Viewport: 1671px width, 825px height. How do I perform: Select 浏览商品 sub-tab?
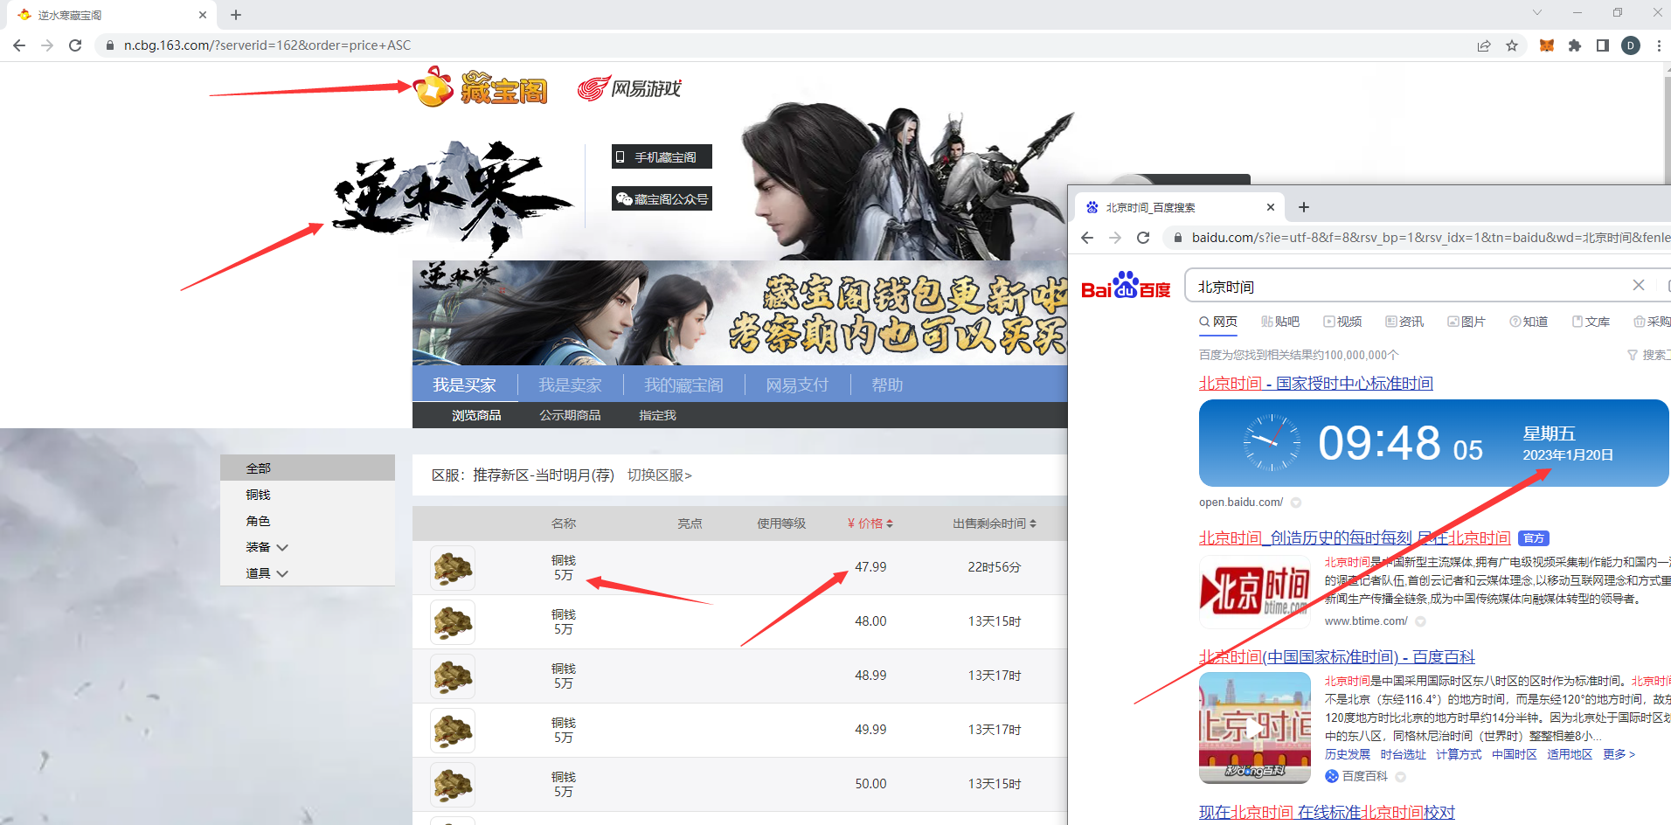pos(476,415)
